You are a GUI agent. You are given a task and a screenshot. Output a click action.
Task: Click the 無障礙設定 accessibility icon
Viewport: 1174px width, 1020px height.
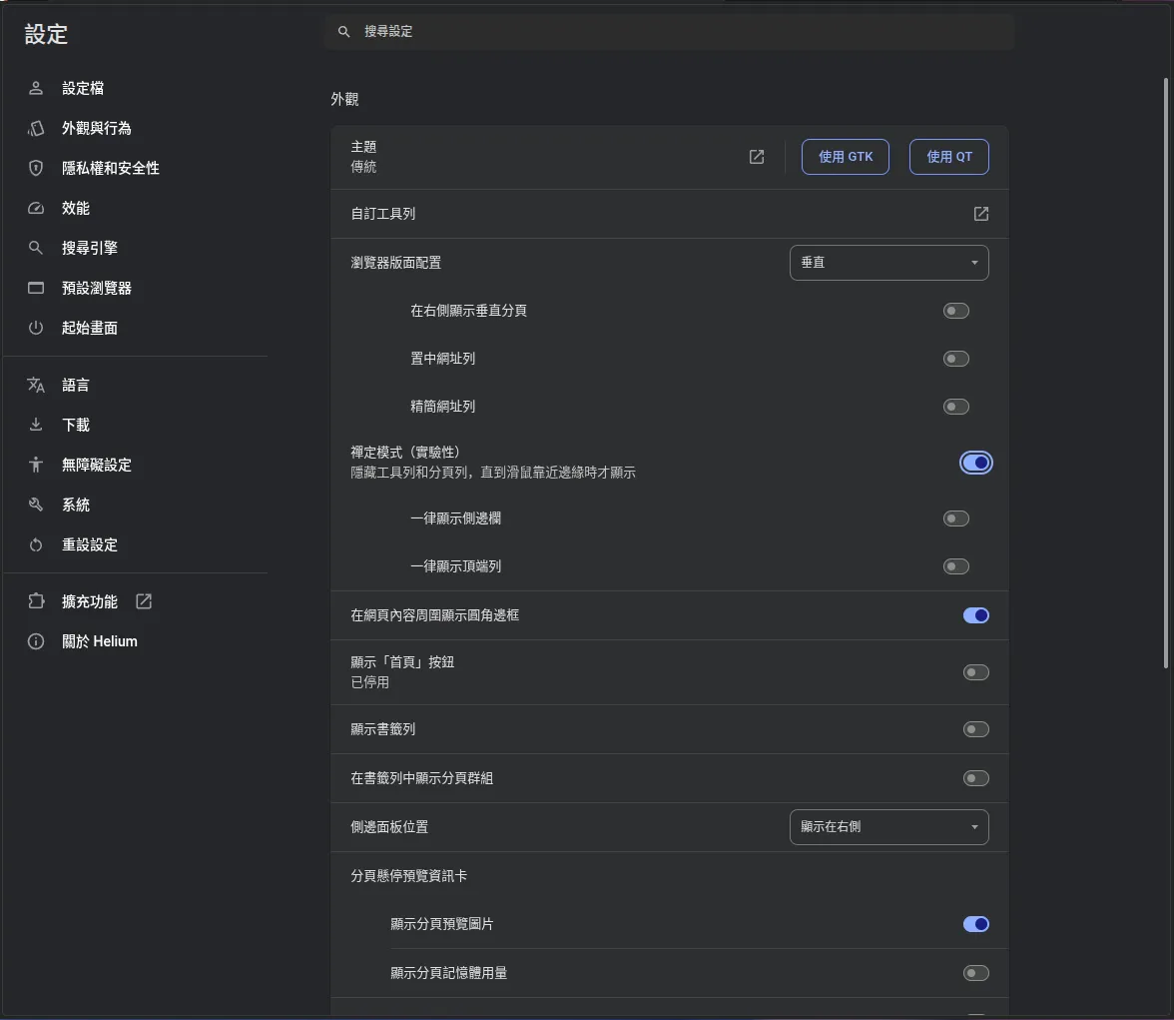(35, 465)
